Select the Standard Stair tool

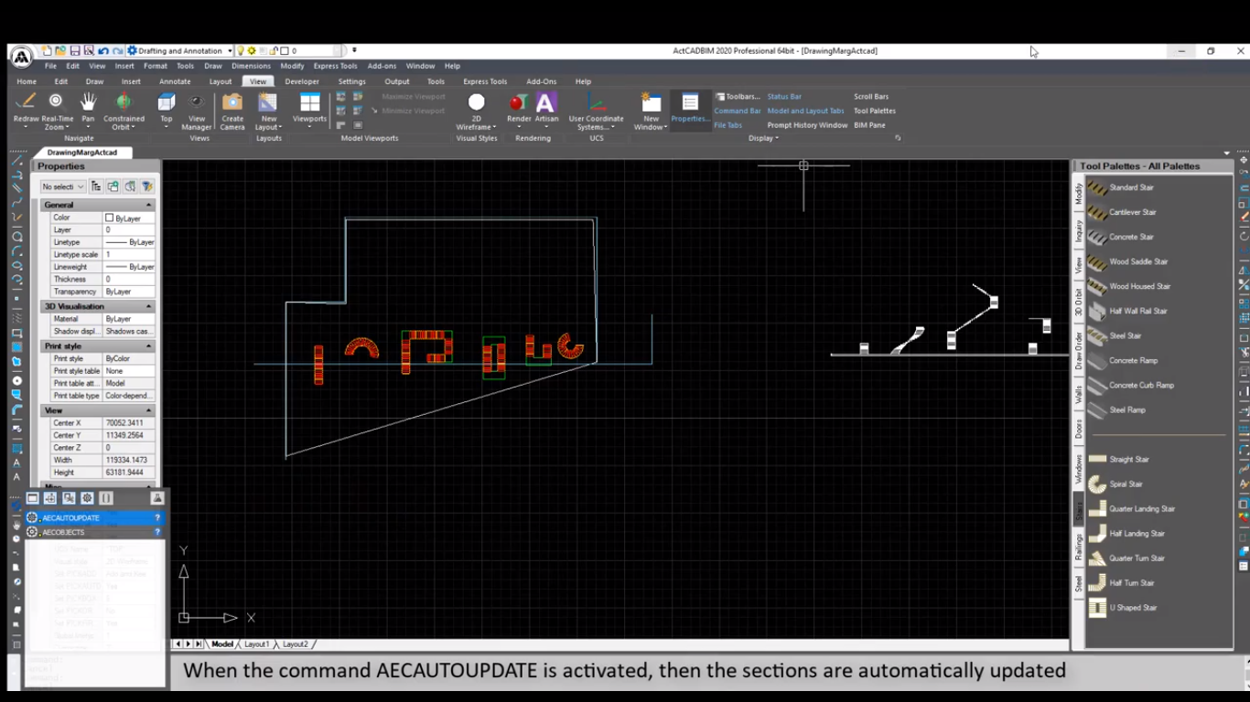pos(1122,187)
